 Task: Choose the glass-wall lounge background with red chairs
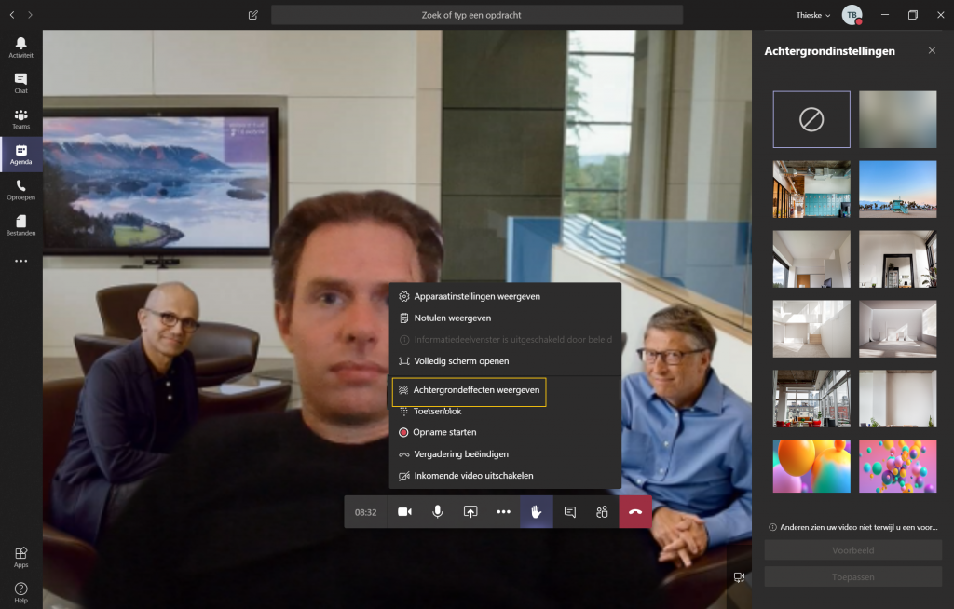click(x=811, y=399)
